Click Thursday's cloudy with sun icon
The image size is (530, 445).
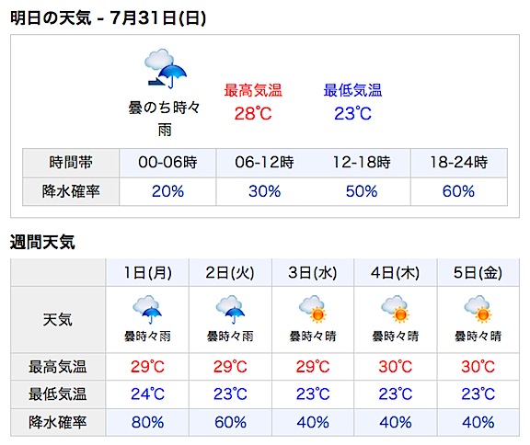(395, 309)
